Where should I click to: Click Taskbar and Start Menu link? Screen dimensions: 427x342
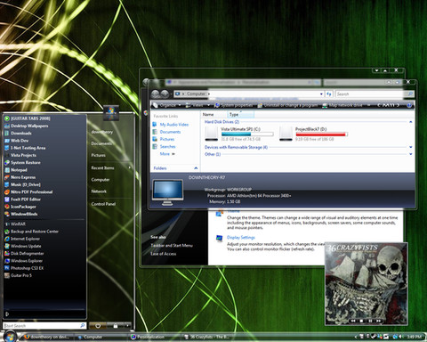[172, 246]
